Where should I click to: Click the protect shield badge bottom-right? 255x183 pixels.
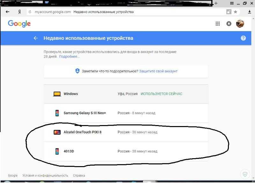click(245, 174)
